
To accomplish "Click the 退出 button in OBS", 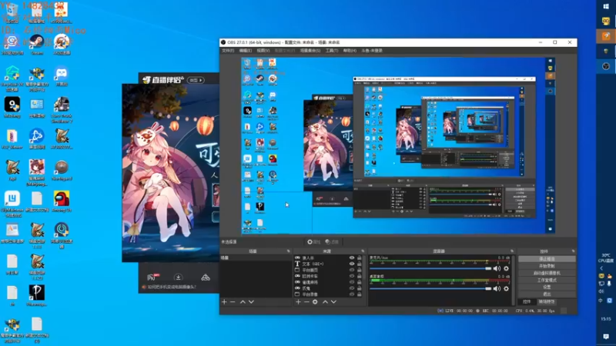I will pos(547,294).
